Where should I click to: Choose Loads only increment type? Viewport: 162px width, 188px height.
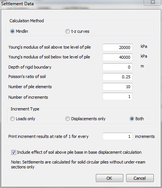coord(12,119)
